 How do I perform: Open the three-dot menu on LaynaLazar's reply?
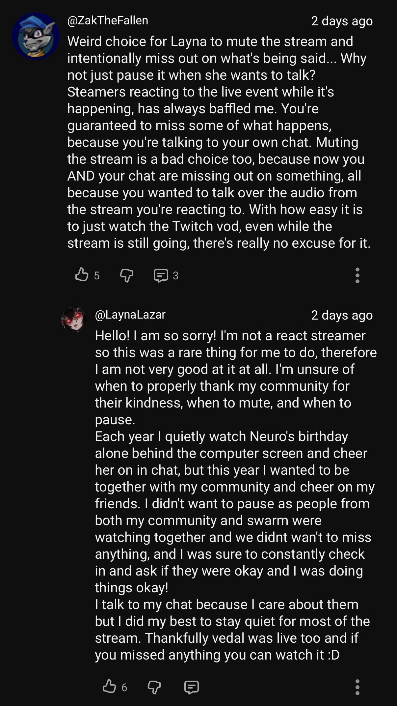coord(357,687)
